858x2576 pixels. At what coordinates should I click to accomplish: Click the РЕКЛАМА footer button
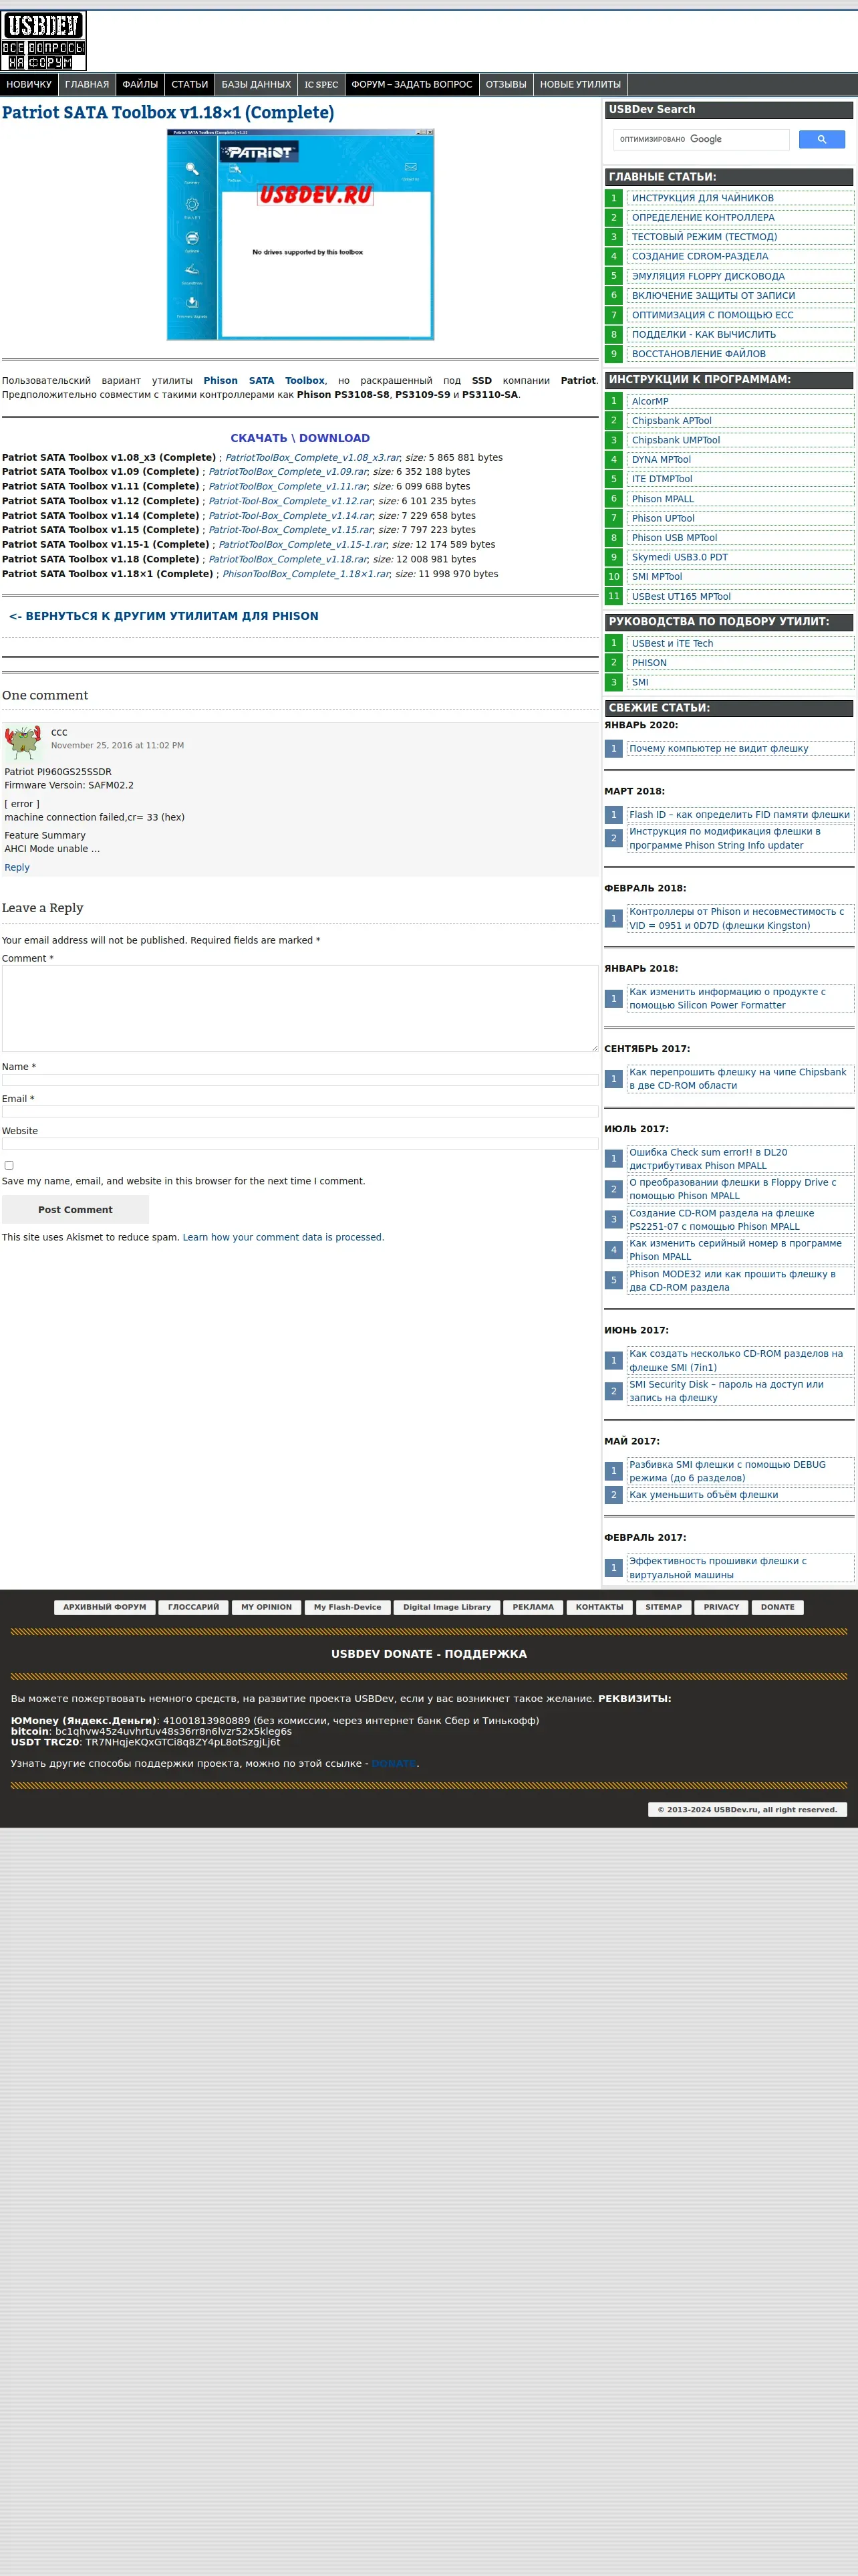click(x=533, y=1608)
